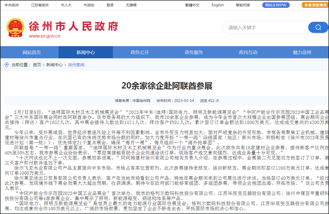The height and width of the screenshot is (214, 329).
Task: Open the 中央政府 top link
Action: point(12,5)
